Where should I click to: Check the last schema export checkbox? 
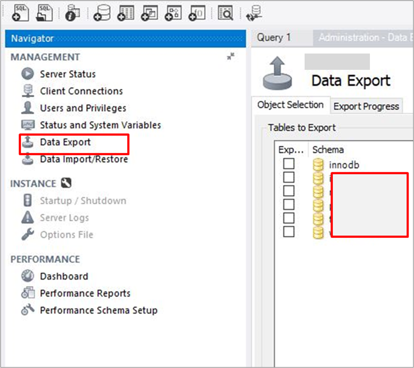tap(289, 232)
